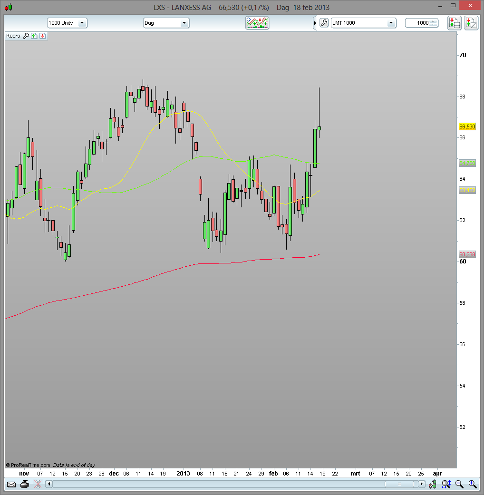
Task: Open the 1000 Units dropdown
Action: [67, 23]
